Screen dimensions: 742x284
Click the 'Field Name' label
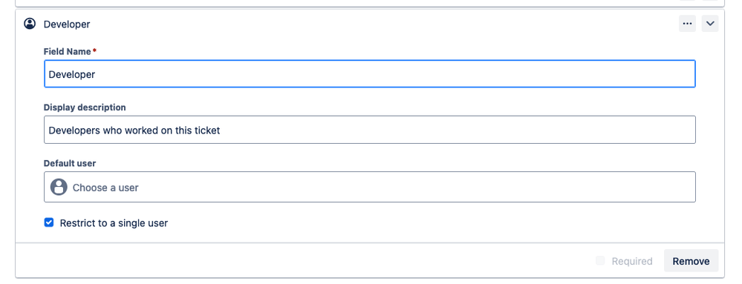click(x=67, y=51)
